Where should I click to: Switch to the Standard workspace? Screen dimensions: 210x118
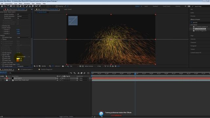pyautogui.click(x=155, y=6)
